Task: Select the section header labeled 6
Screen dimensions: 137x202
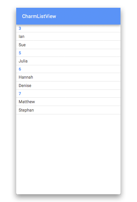Action: click(68, 69)
